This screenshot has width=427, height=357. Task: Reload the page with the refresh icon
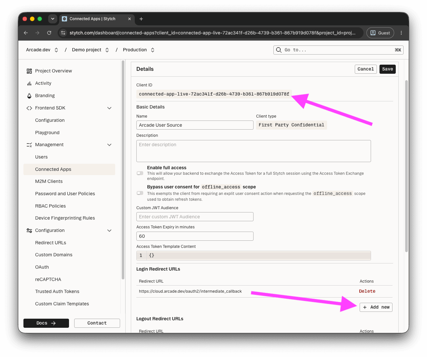(x=49, y=33)
